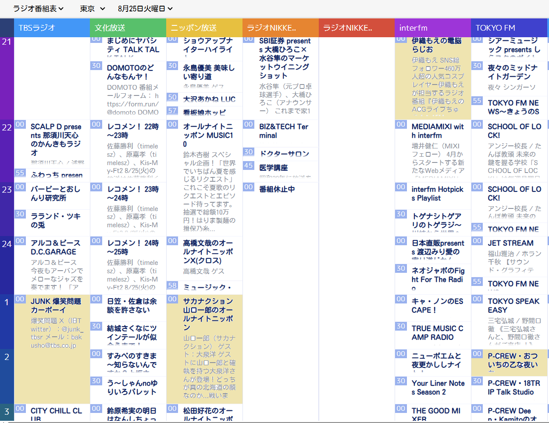Image resolution: width=549 pixels, height=423 pixels.
Task: Open SCALP D presents 那須川天心 program
Action: point(52,144)
